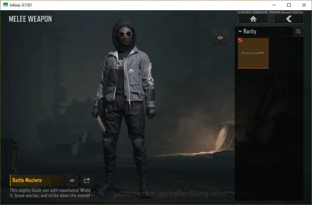Click the eye preview icon above the character
The image size is (312, 205).
click(220, 37)
